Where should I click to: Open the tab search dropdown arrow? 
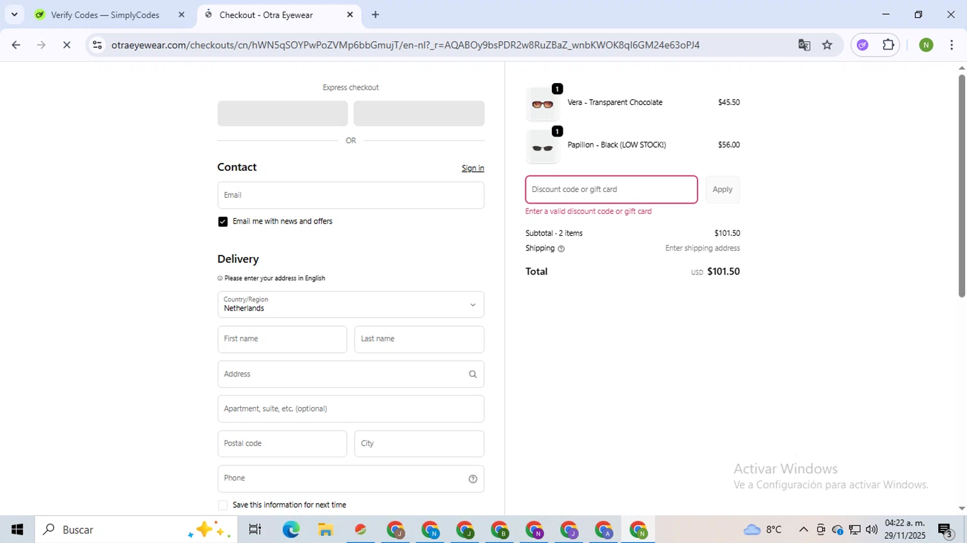pos(14,14)
